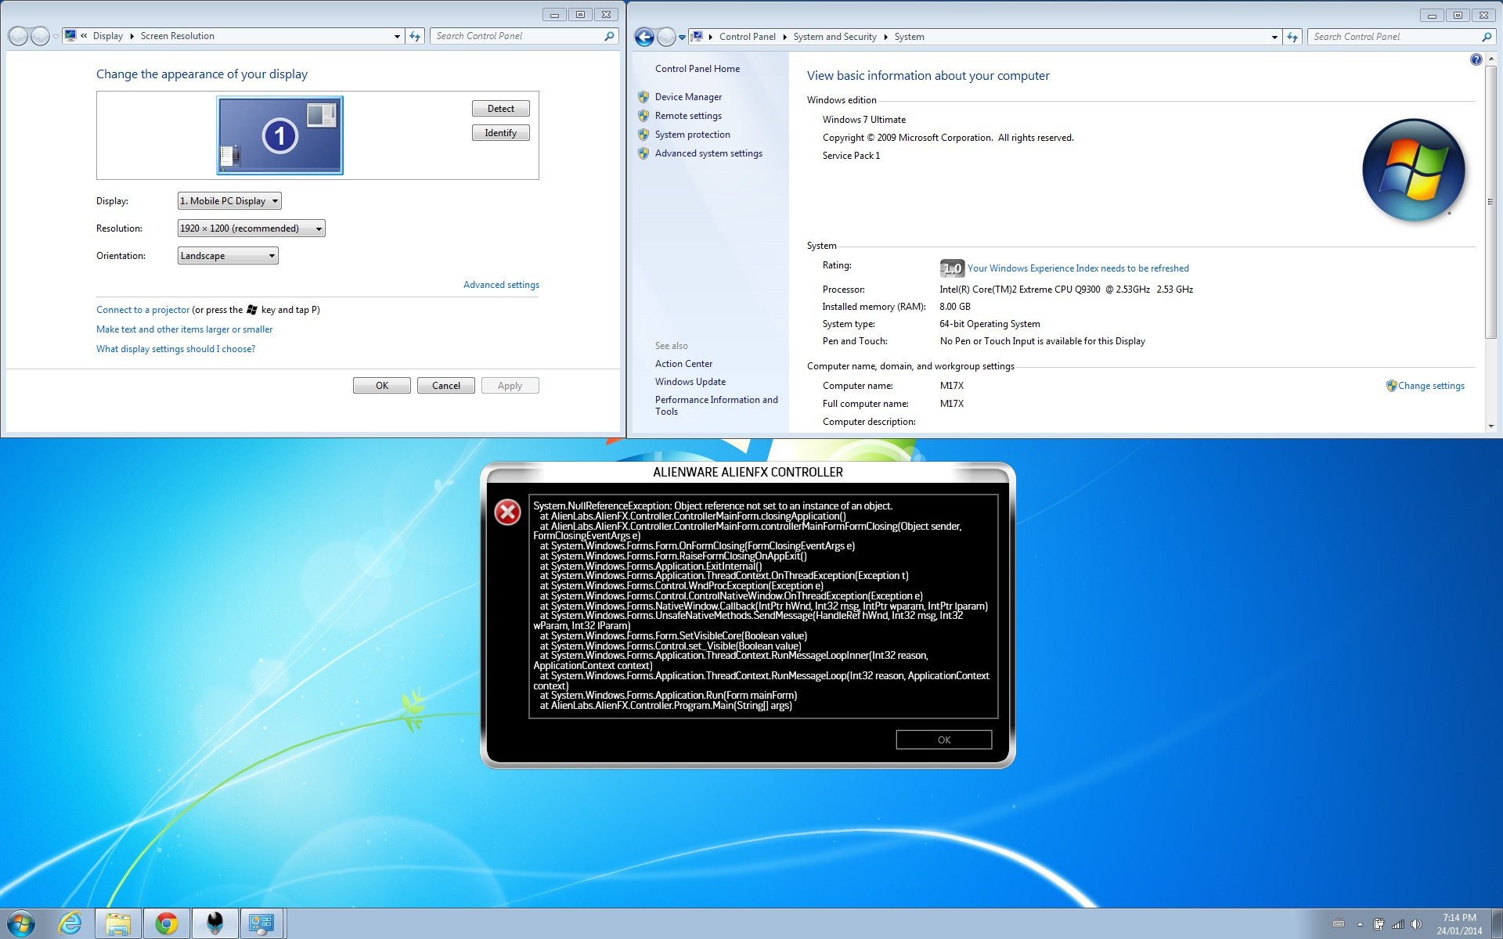Click the shield icon beside Remote settings
This screenshot has width=1503, height=939.
click(643, 116)
